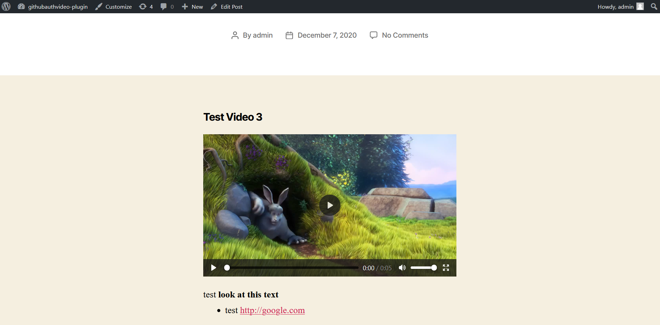Open the admin bar search icon
Viewport: 660px width, 325px height.
[x=654, y=7]
